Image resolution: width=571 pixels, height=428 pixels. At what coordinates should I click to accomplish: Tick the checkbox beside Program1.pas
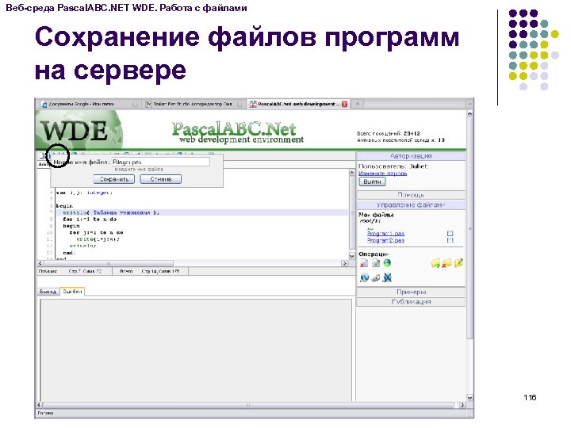click(450, 233)
